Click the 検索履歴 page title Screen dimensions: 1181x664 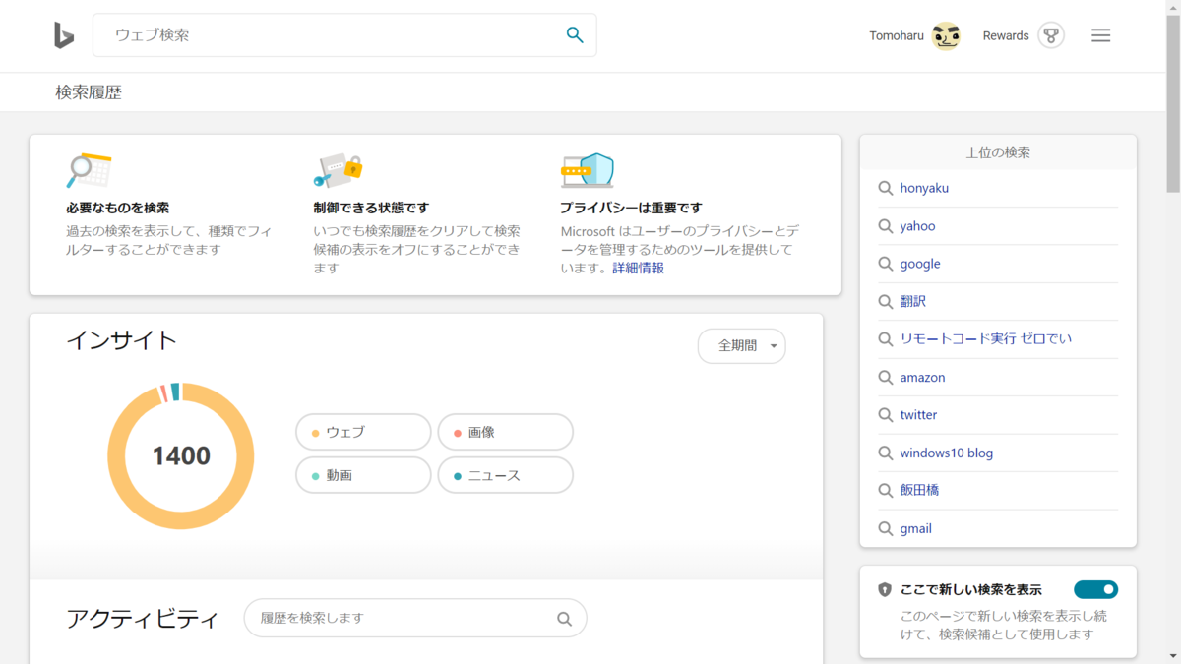89,92
